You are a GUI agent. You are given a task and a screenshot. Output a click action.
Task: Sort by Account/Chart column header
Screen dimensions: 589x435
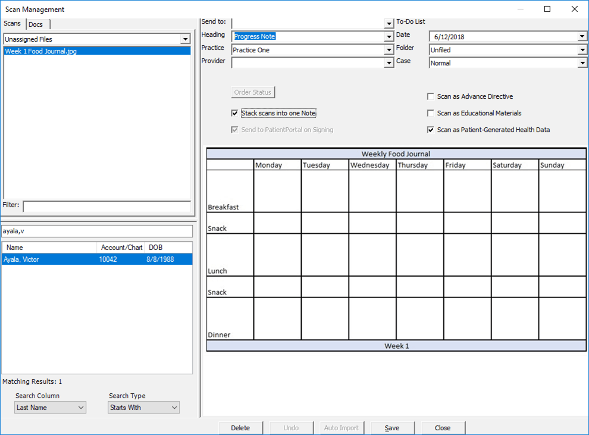[x=121, y=248]
